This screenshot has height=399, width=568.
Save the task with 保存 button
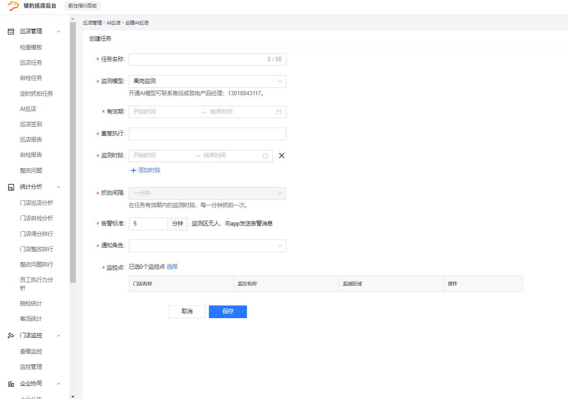point(228,312)
